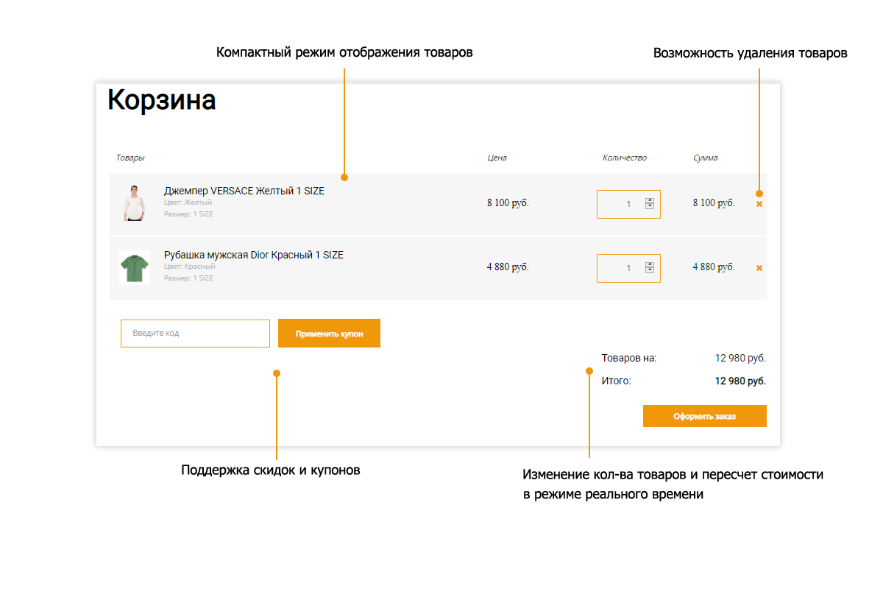The width and height of the screenshot is (883, 589).
Task: Decrease quantity of Рубашка мужская Dior
Action: (650, 270)
